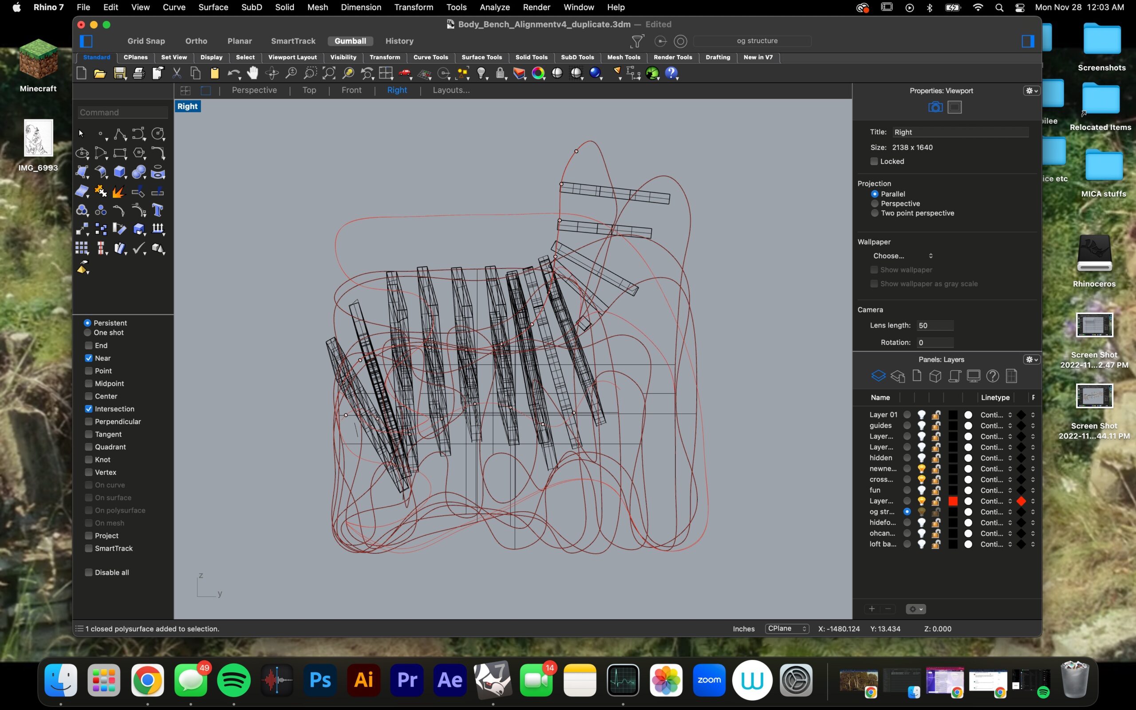Click the red color swatch of Layer row

(953, 501)
